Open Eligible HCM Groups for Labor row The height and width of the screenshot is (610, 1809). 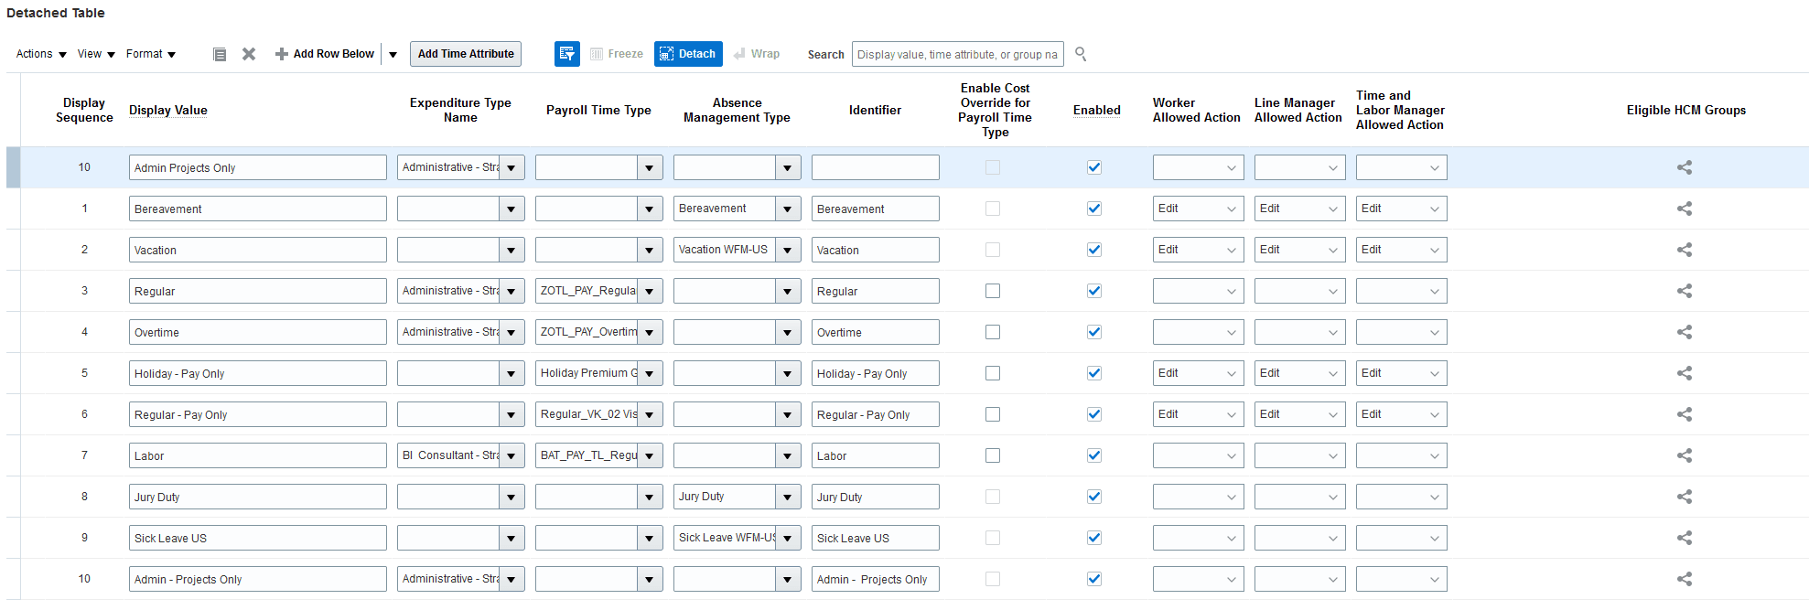[x=1684, y=455]
